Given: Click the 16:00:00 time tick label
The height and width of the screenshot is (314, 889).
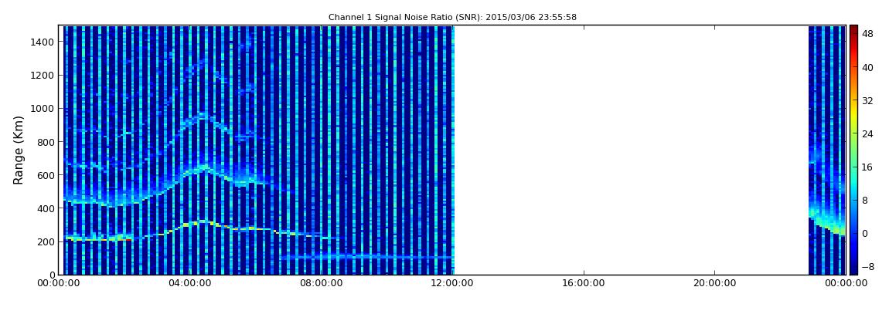Looking at the screenshot, I should (584, 283).
